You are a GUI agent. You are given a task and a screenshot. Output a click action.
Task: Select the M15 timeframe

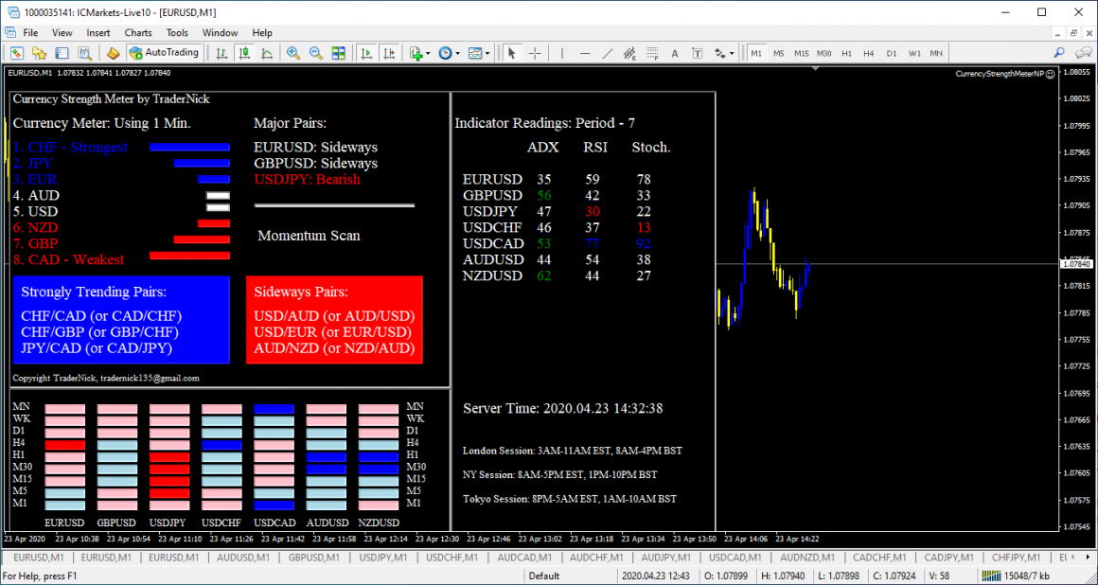(x=802, y=53)
